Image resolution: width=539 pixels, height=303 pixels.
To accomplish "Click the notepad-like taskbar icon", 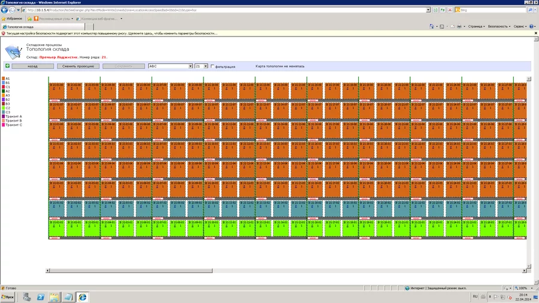I will pyautogui.click(x=68, y=297).
